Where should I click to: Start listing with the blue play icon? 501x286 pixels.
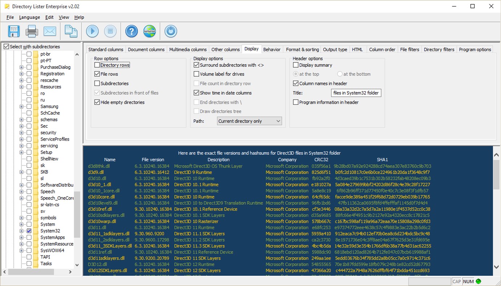(92, 31)
